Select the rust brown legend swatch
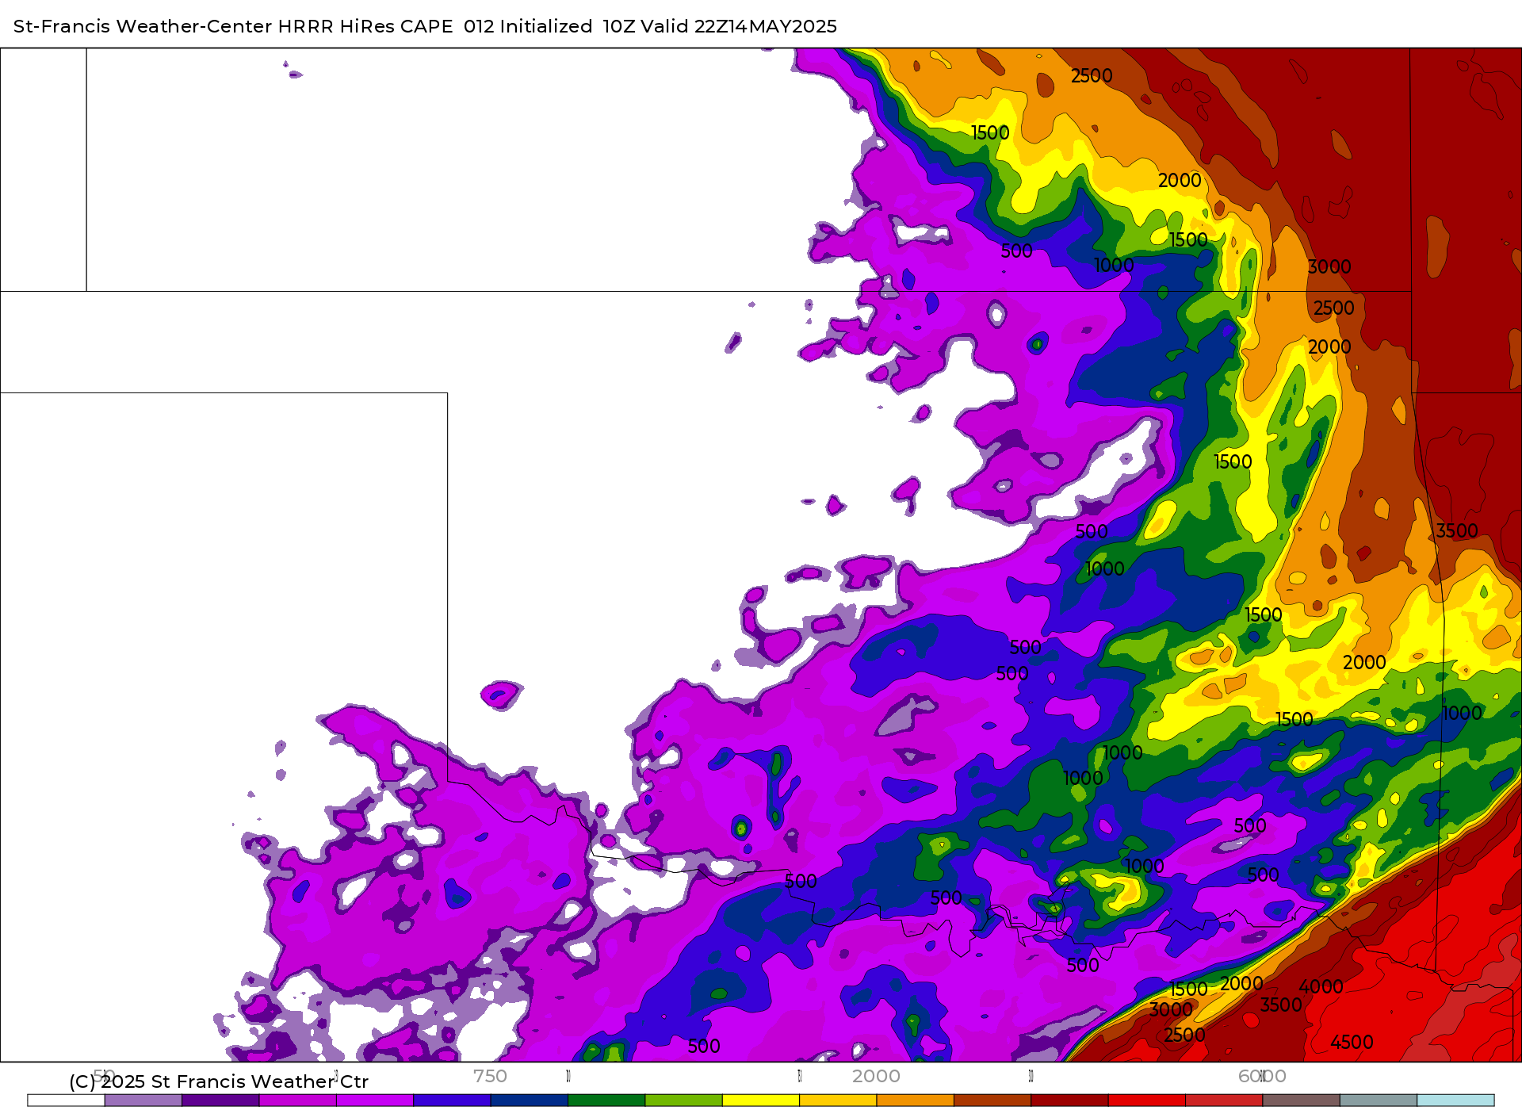 click(992, 1100)
